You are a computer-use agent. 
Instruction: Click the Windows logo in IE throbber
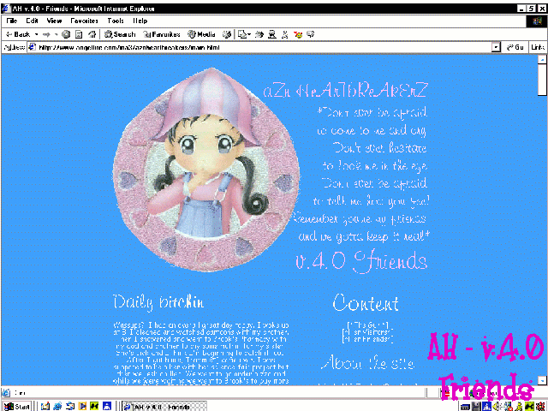(537, 21)
